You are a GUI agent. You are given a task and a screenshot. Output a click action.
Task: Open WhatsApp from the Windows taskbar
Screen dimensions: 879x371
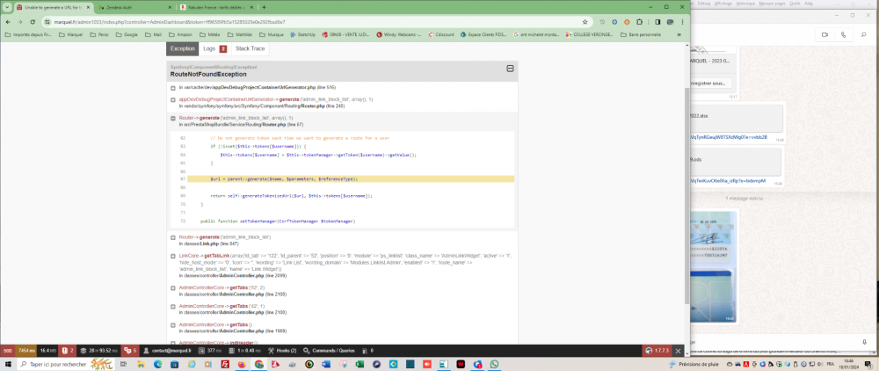click(494, 364)
